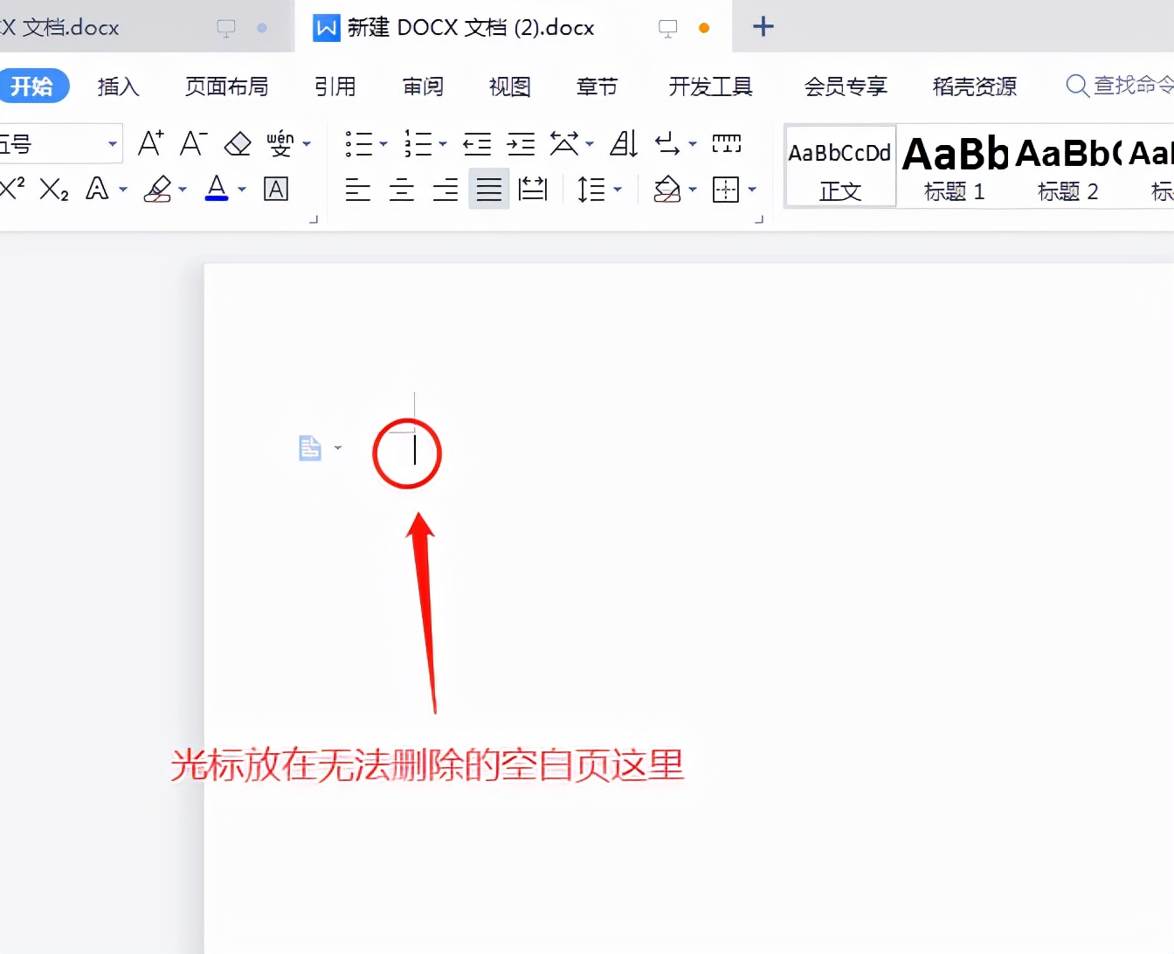
Task: Insert a numbered list
Action: point(418,143)
